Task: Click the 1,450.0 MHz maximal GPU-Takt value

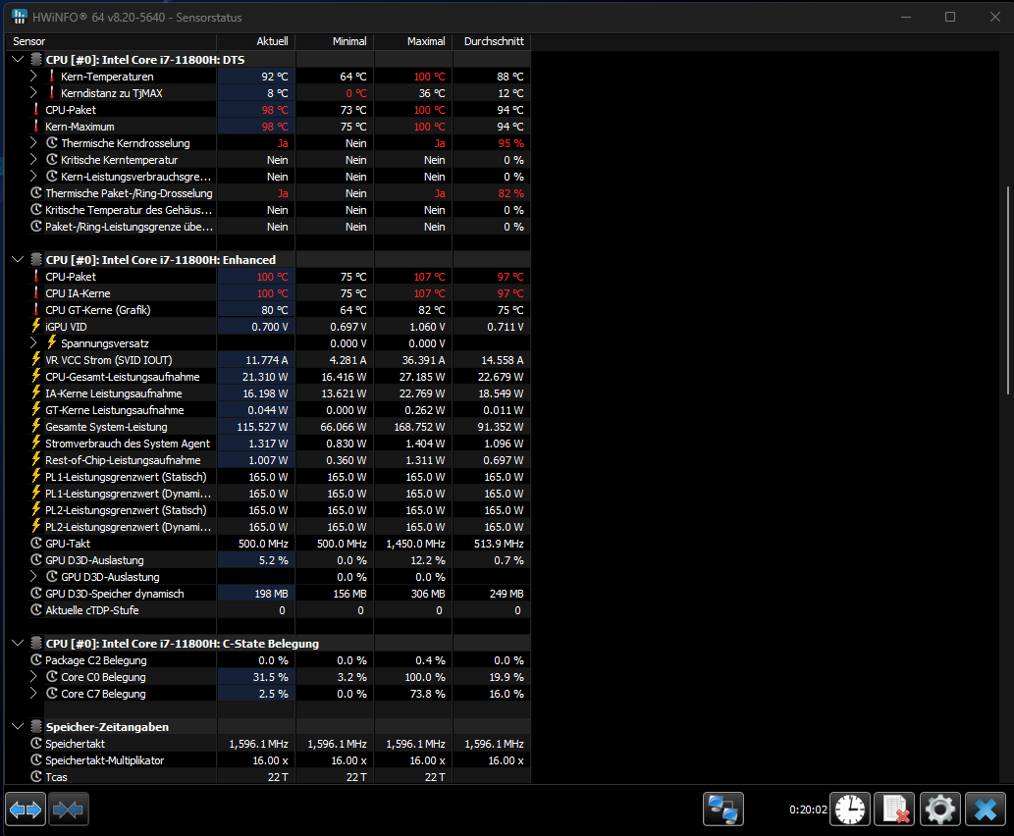Action: point(416,544)
